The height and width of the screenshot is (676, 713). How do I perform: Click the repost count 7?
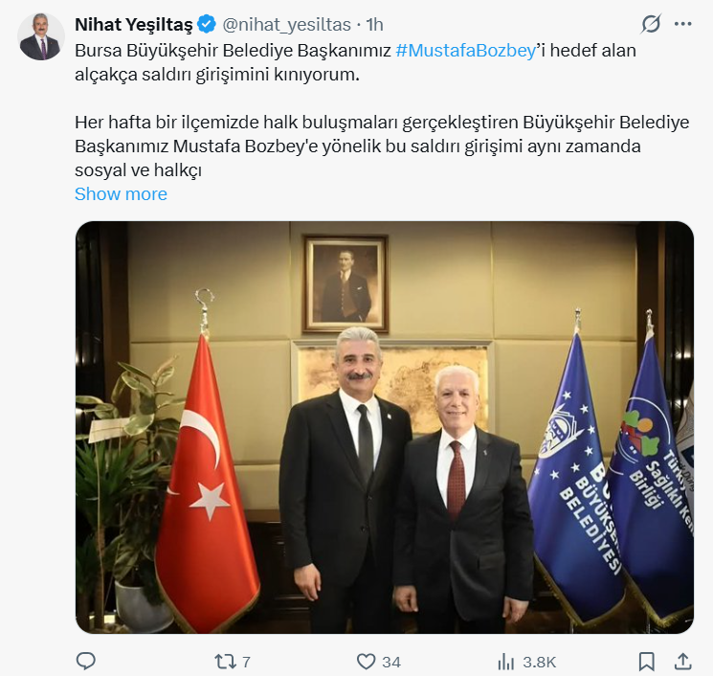point(246,662)
